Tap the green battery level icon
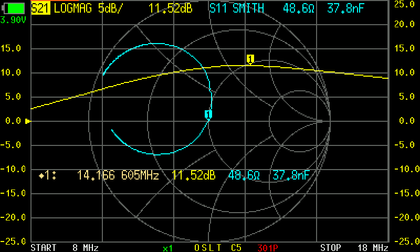The width and height of the screenshot is (420, 252). click(13, 8)
